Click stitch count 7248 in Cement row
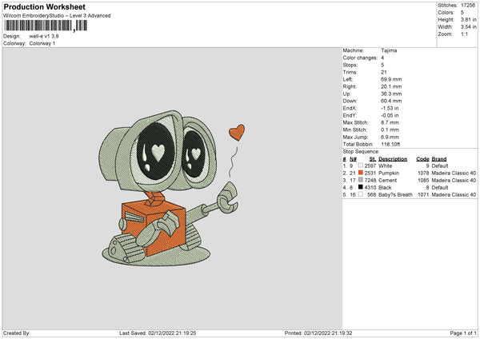 pos(370,180)
